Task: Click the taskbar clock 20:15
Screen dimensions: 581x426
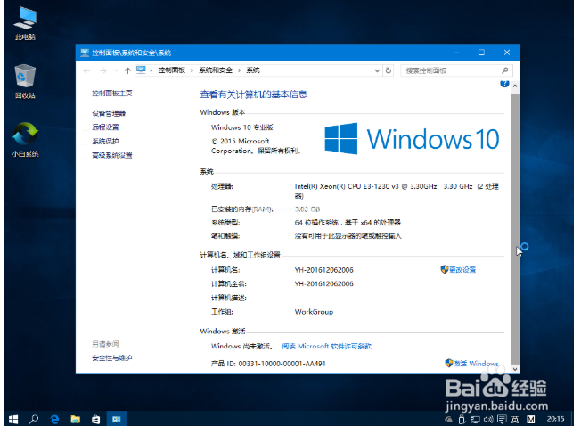Action: pyautogui.click(x=555, y=419)
